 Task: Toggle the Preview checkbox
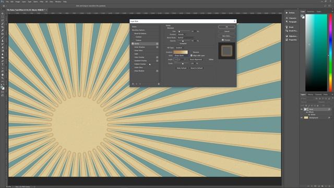[223, 40]
